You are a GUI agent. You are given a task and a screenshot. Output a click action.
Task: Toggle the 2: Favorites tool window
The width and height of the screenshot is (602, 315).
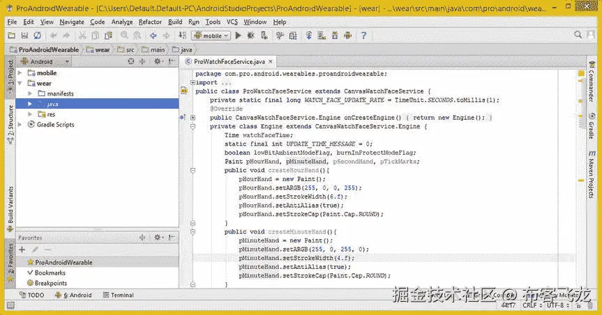[10, 265]
